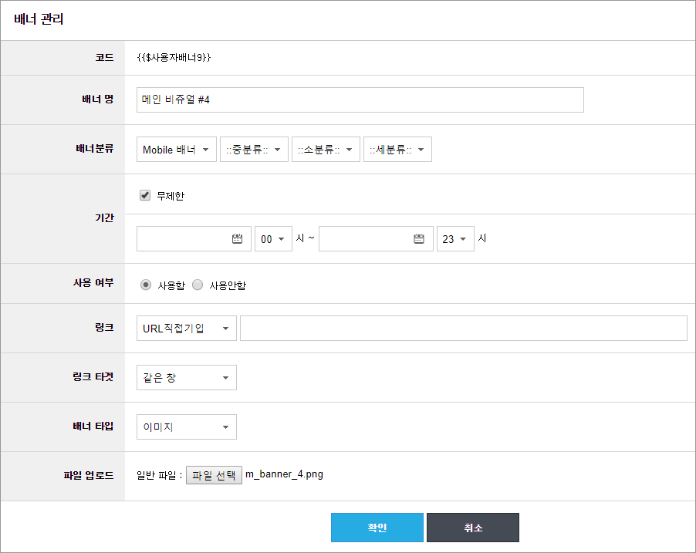696x553 pixels.
Task: Click the 파일 업로드 row label
Action: tap(89, 476)
